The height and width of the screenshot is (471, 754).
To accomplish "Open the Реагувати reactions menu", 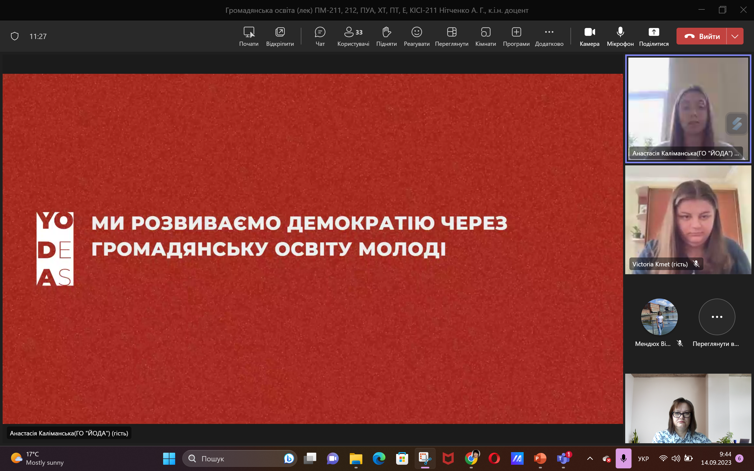I will coord(417,36).
